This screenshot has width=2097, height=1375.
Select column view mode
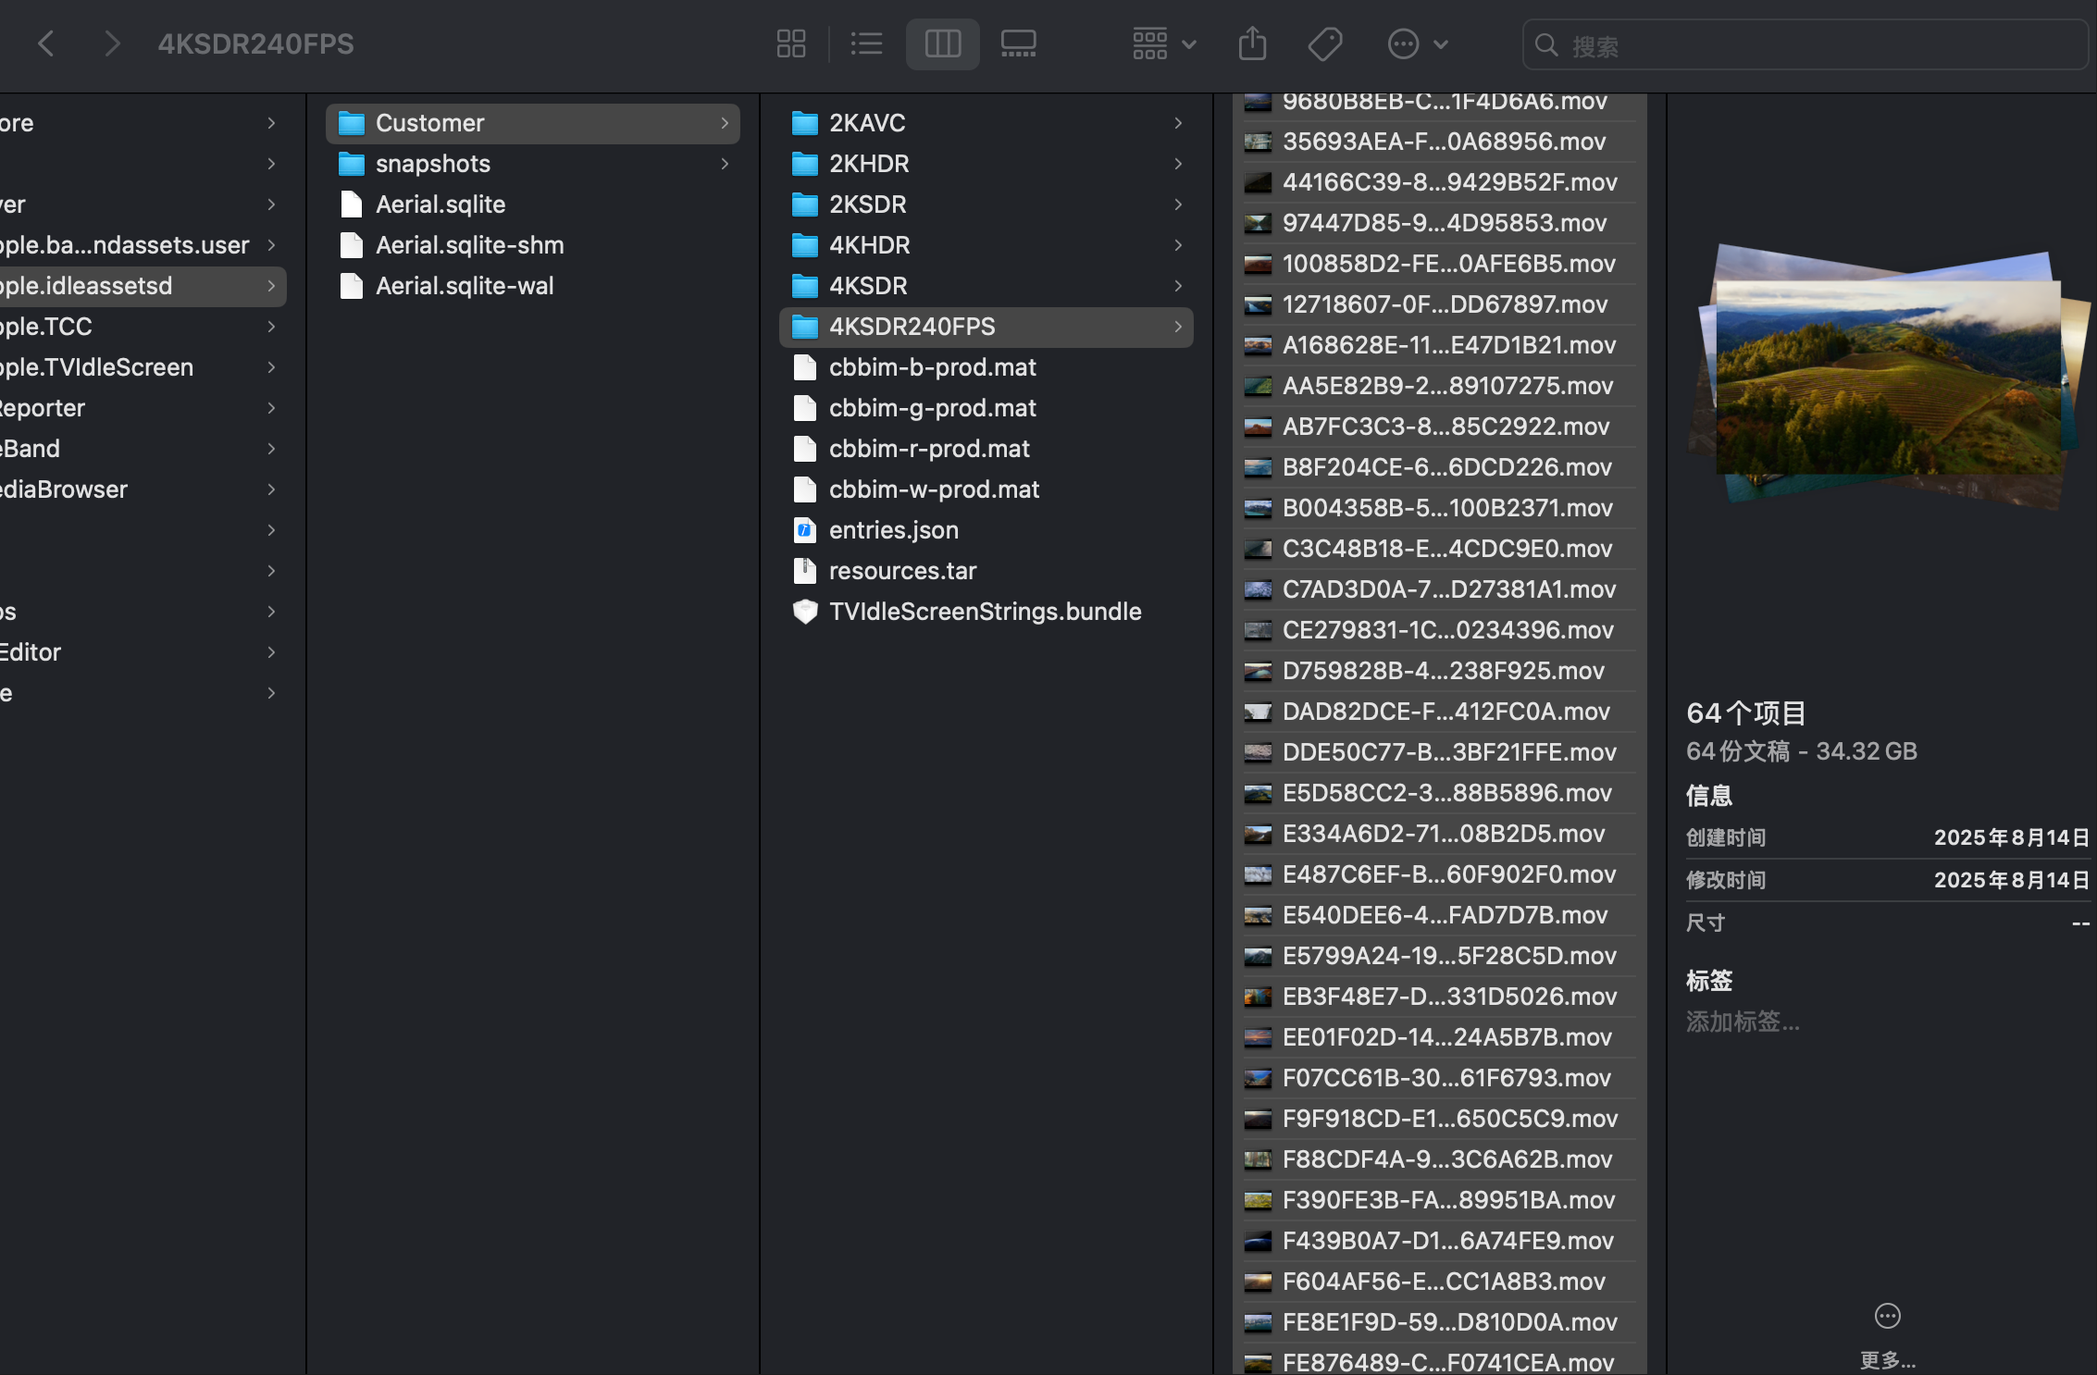coord(942,43)
